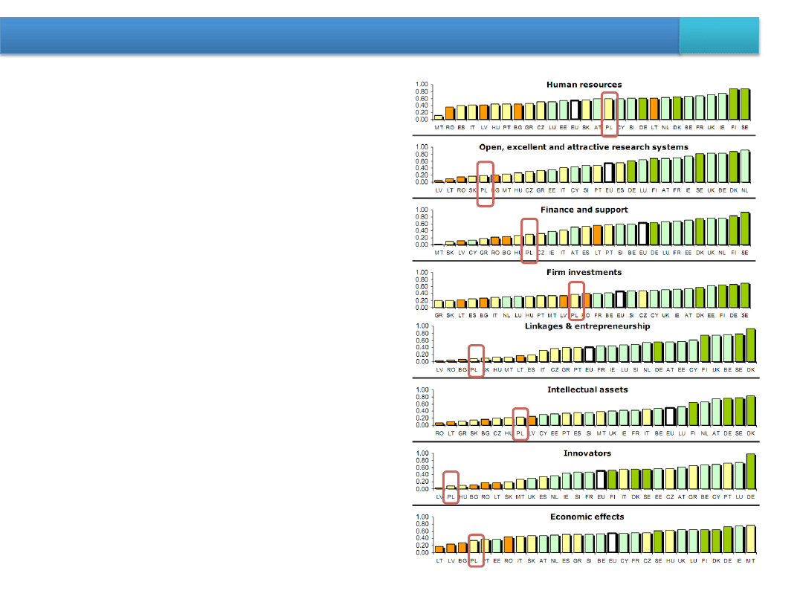Click the 'Linkages & entrepreneurship' chart title

tap(587, 326)
